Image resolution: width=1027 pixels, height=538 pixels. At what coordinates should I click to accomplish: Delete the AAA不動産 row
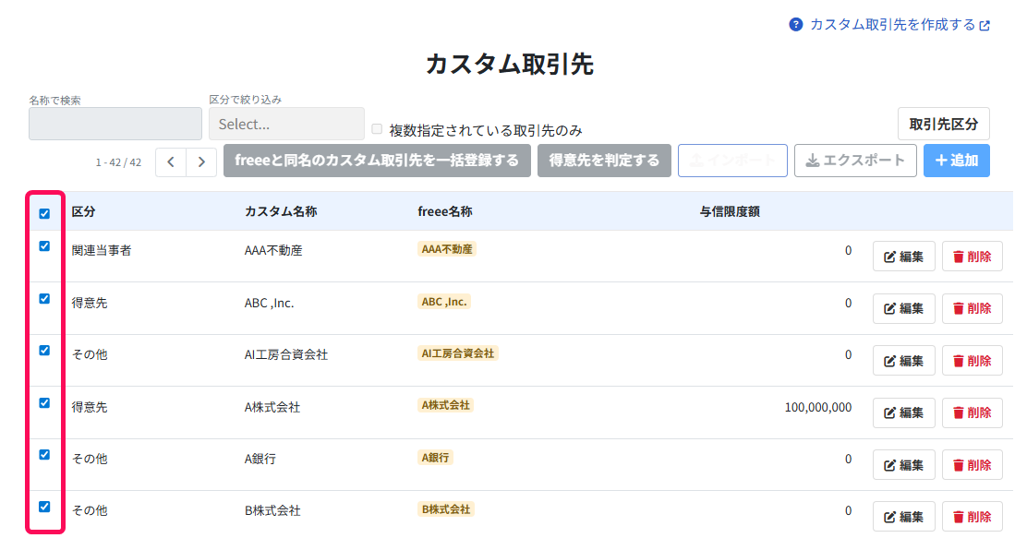pos(972,257)
